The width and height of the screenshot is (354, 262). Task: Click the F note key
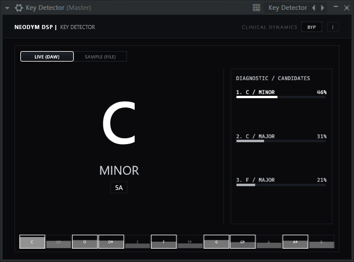coord(164,242)
